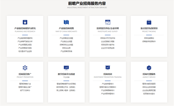Viewport: 174px width, 106px height.
Task: Select 产业政策建议报告 item
Action: [25, 45]
